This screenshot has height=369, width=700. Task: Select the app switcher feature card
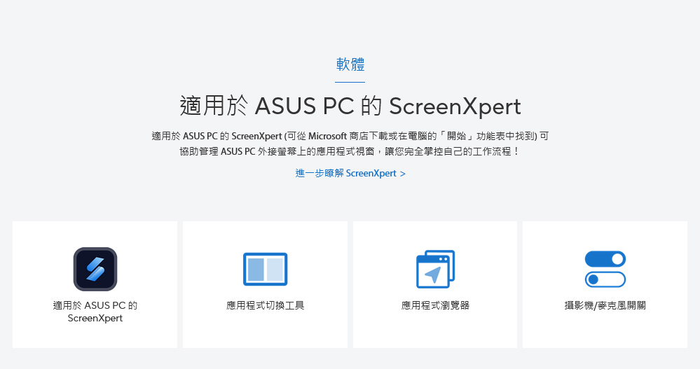[265, 285]
